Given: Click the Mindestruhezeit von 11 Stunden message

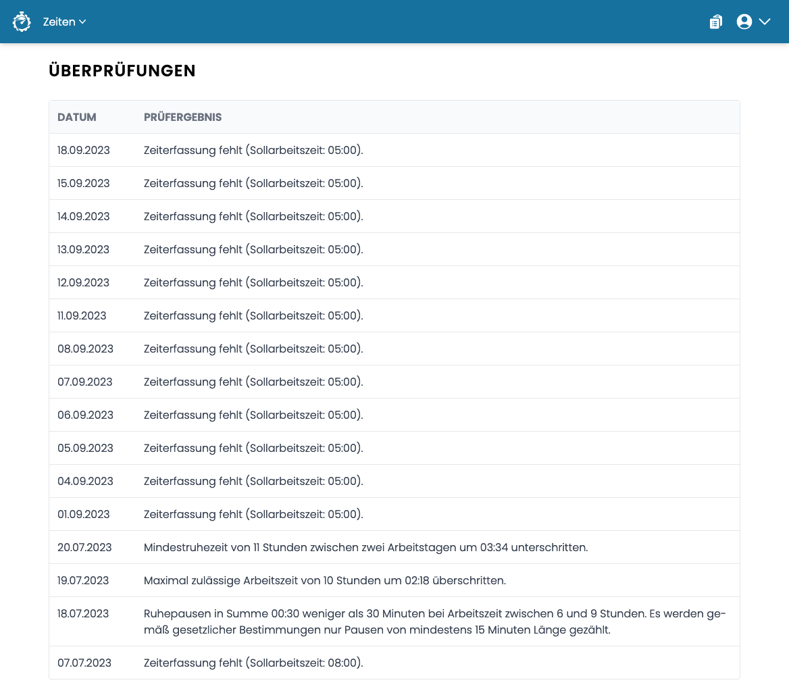Looking at the screenshot, I should click(366, 548).
